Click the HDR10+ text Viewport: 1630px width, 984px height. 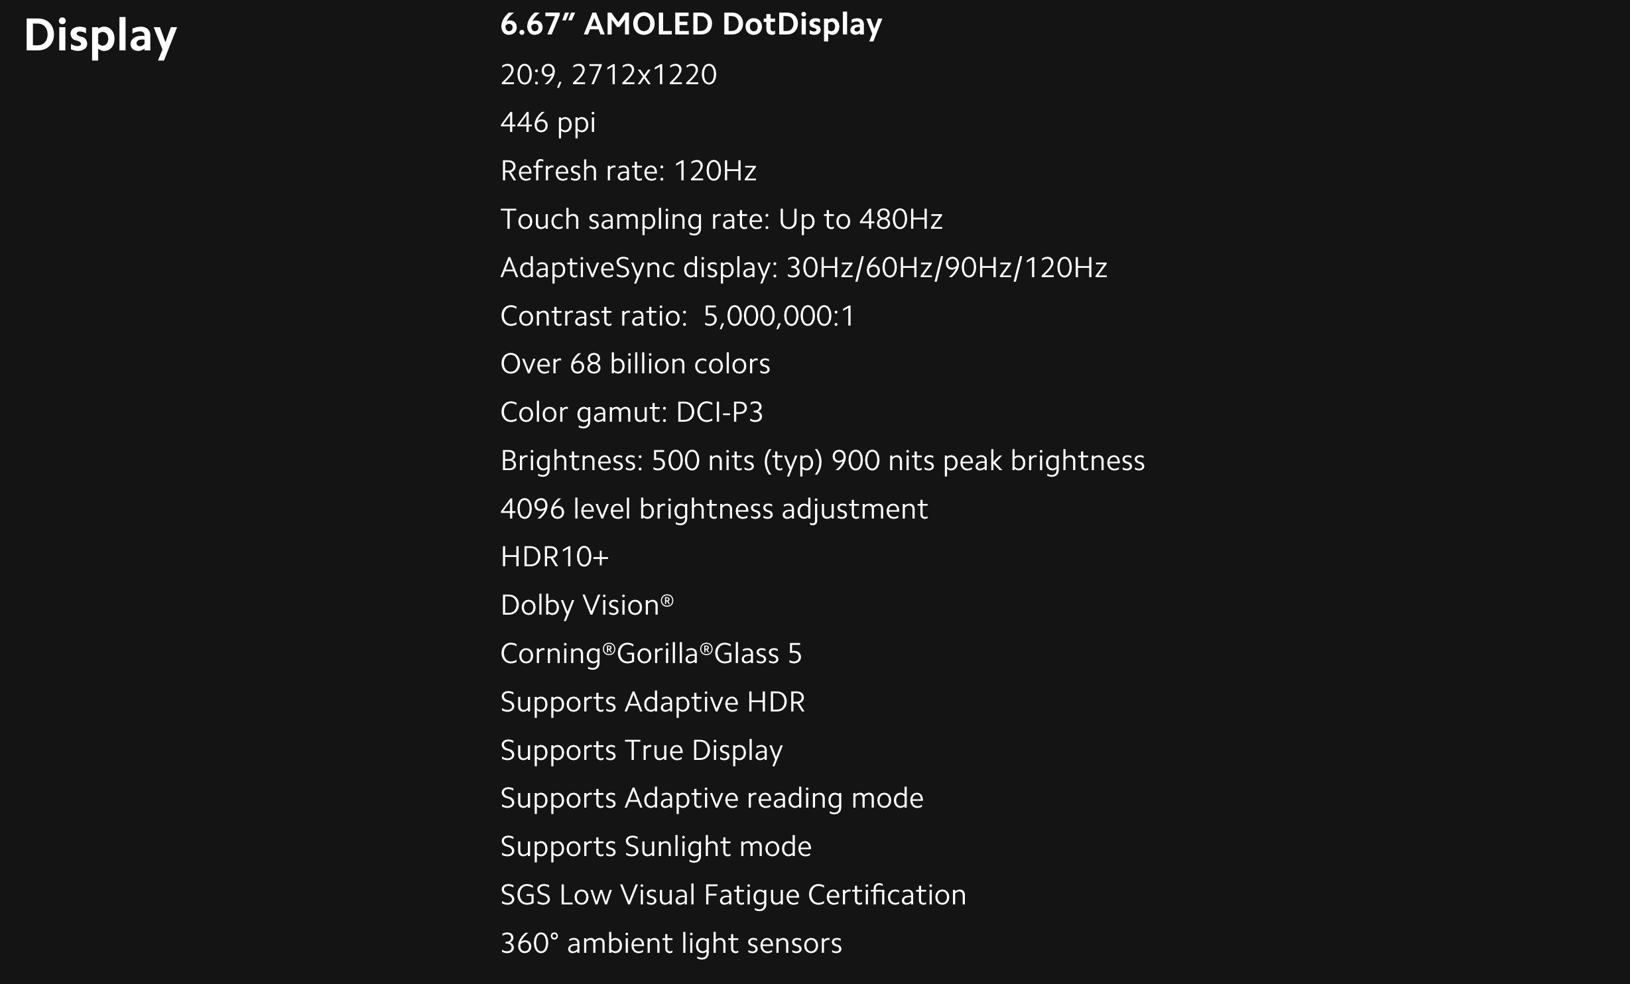[x=554, y=557]
